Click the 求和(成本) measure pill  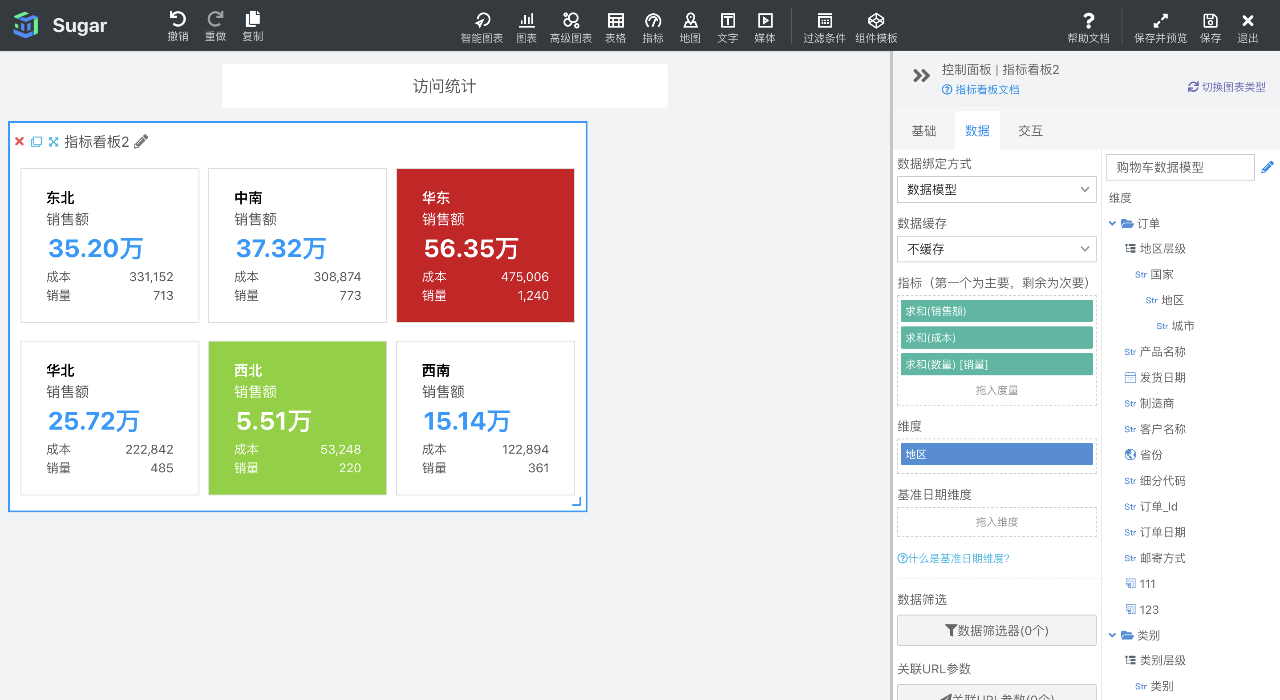(x=996, y=338)
